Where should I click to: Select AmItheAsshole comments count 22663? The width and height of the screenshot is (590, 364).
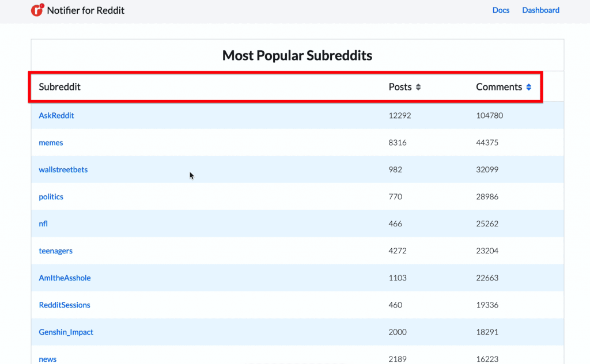(487, 278)
